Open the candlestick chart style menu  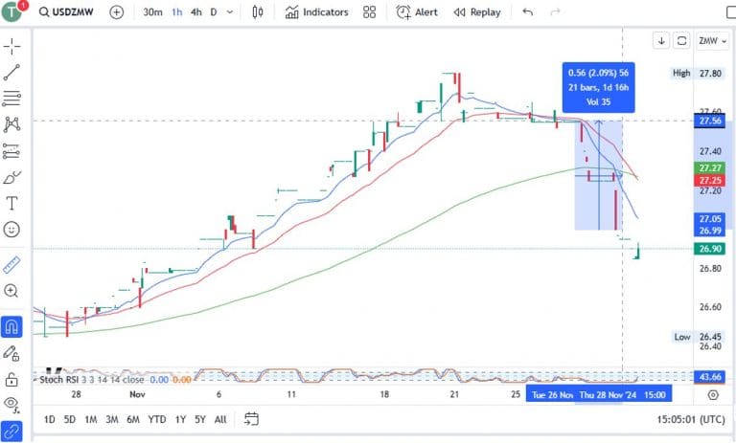click(x=257, y=12)
